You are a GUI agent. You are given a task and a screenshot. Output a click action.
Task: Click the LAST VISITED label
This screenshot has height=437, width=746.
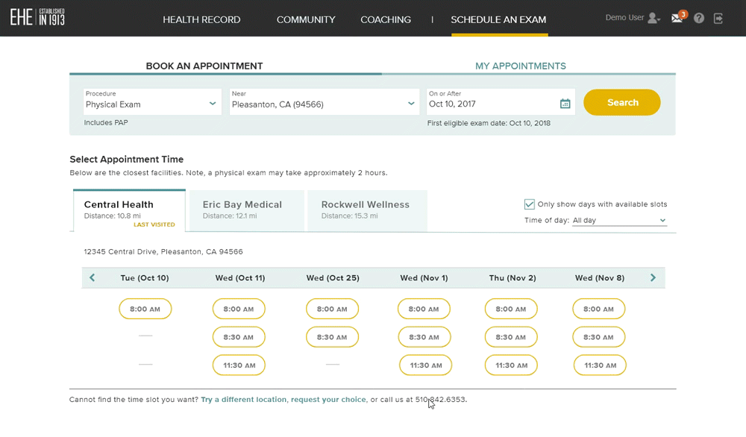[x=154, y=224]
